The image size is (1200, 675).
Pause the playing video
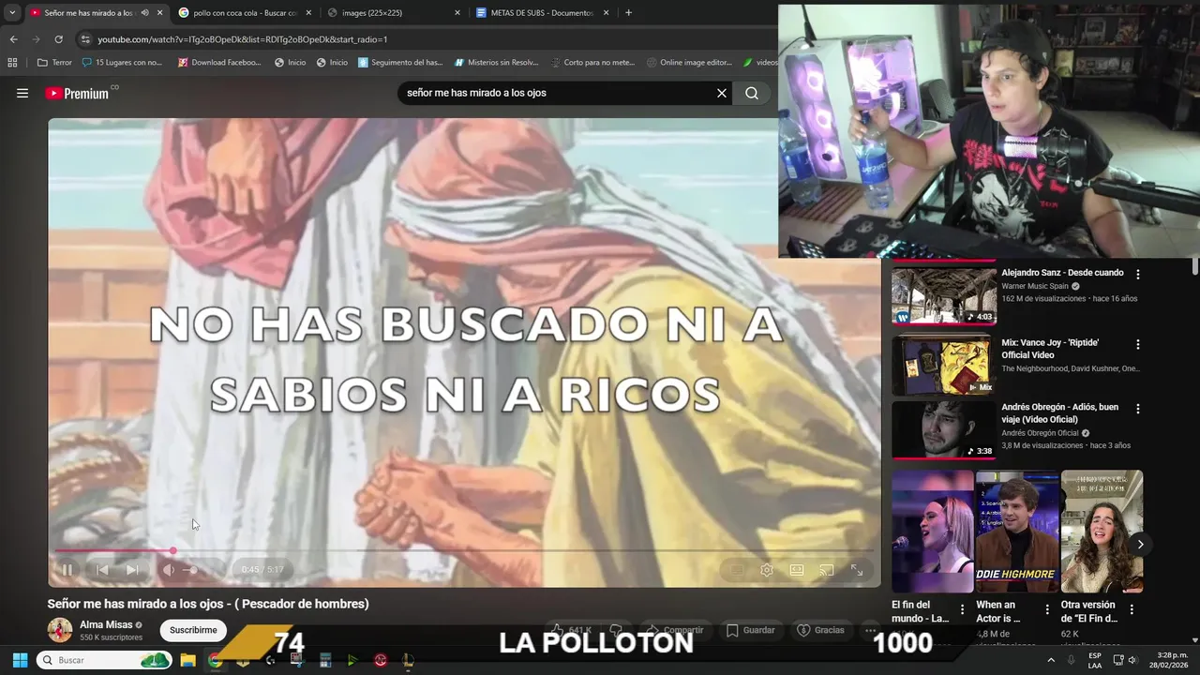(x=67, y=569)
